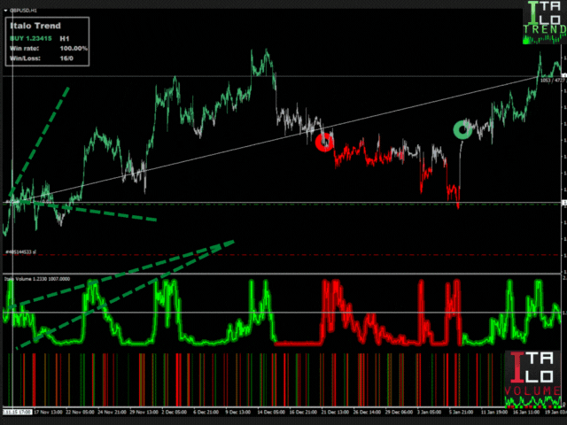Screen dimensions: 567x425
Task: Click the 16/0 win/loss value
Action: pos(66,58)
